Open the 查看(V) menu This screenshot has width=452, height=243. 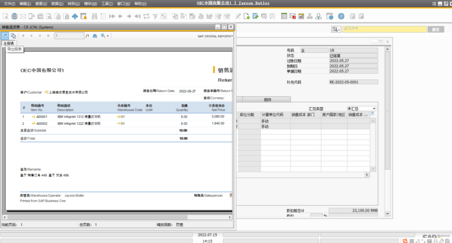pos(41,3)
